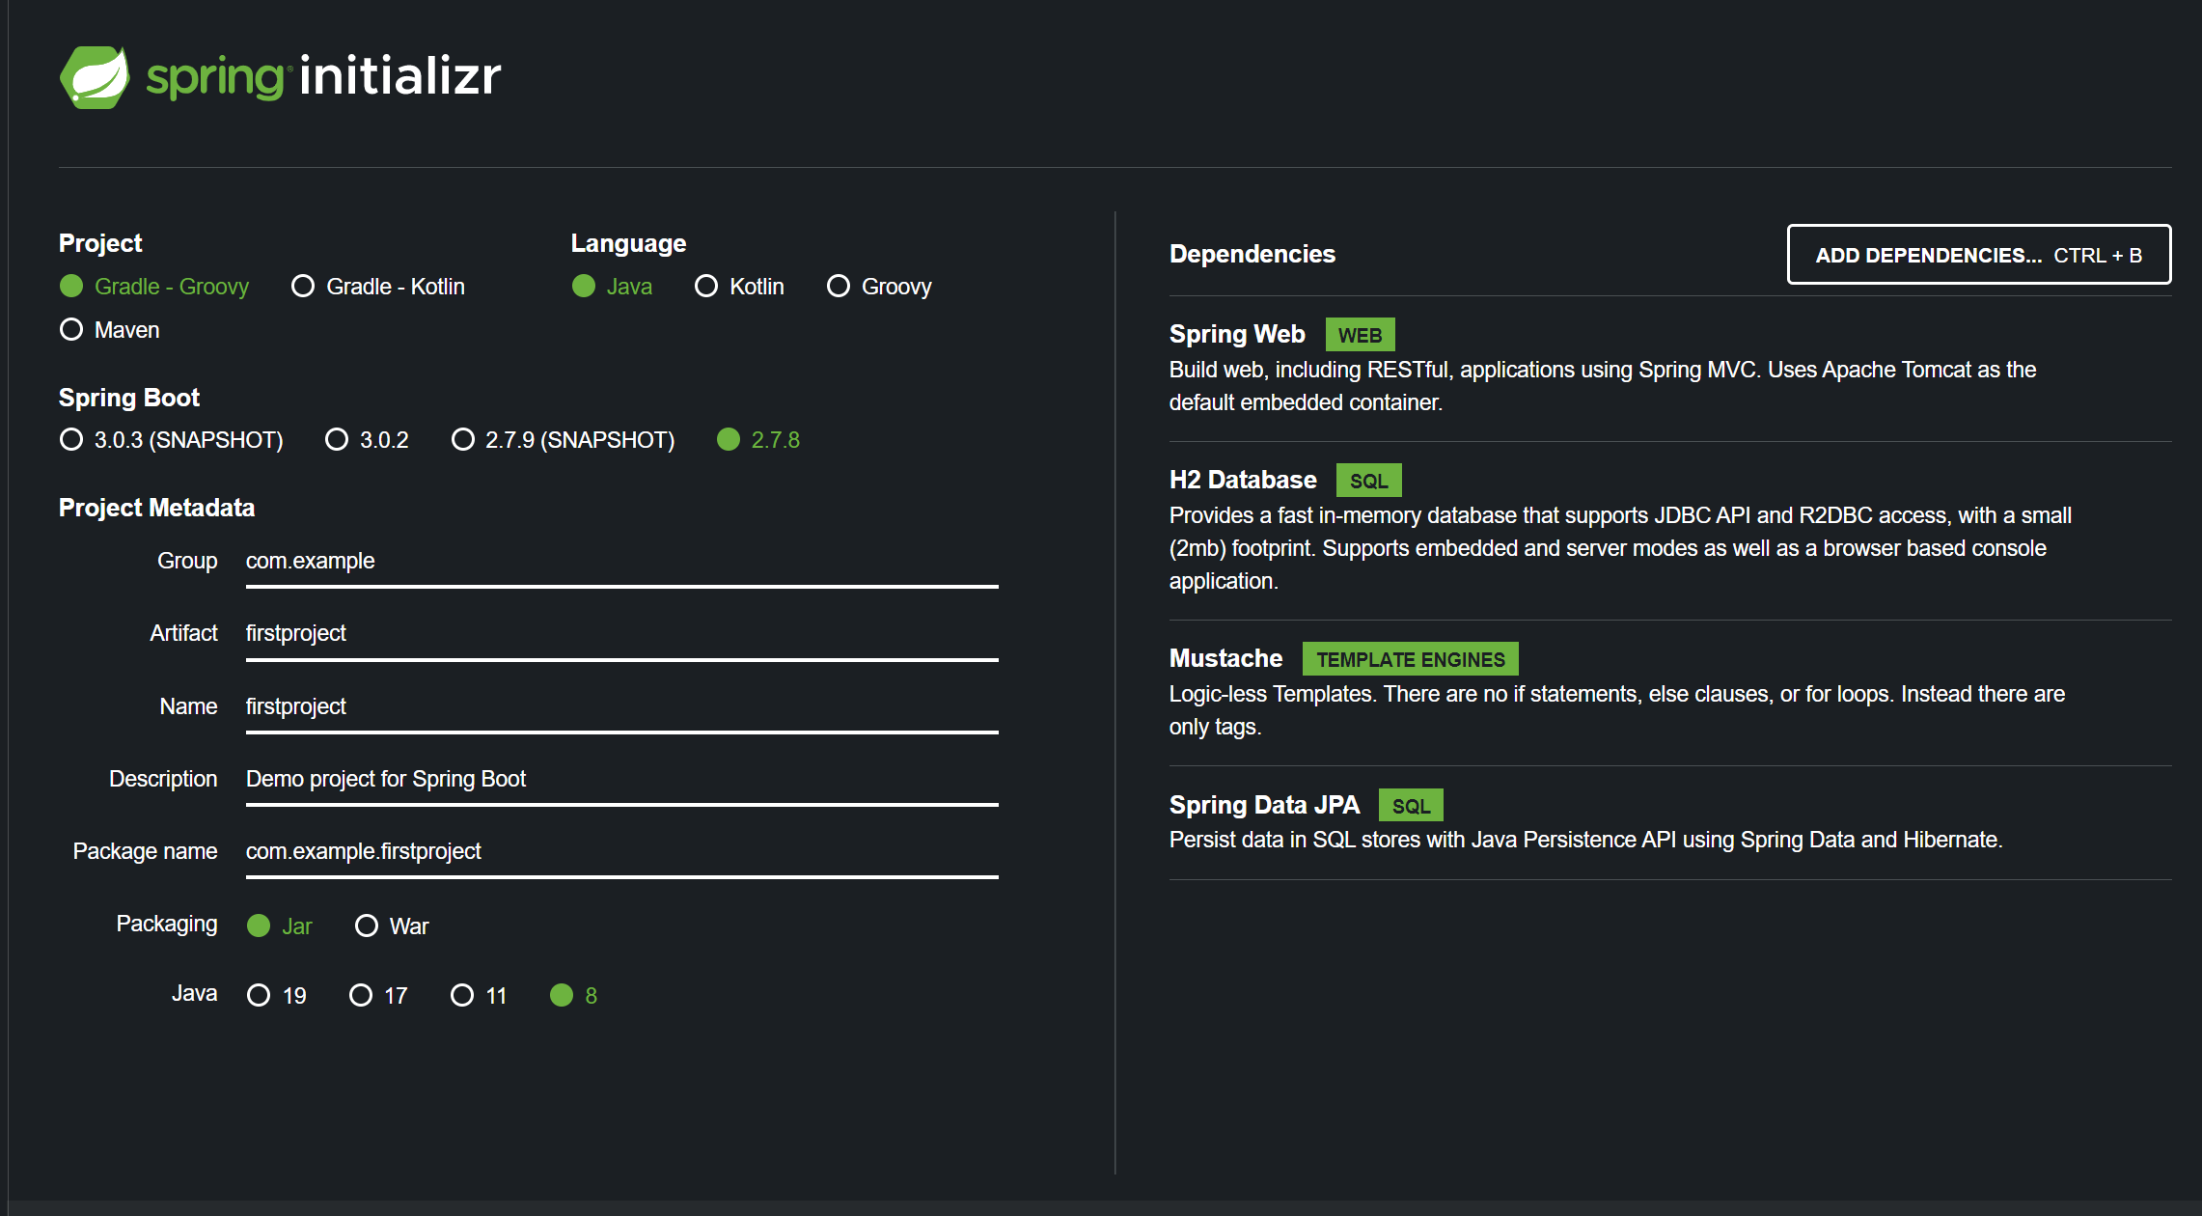This screenshot has width=2202, height=1216.
Task: Select Spring Boot version 3.0.2
Action: pos(337,440)
